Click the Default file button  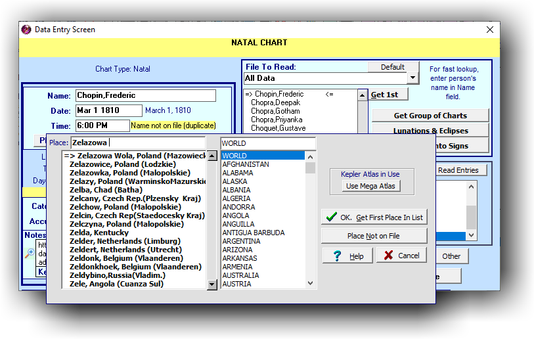(392, 67)
